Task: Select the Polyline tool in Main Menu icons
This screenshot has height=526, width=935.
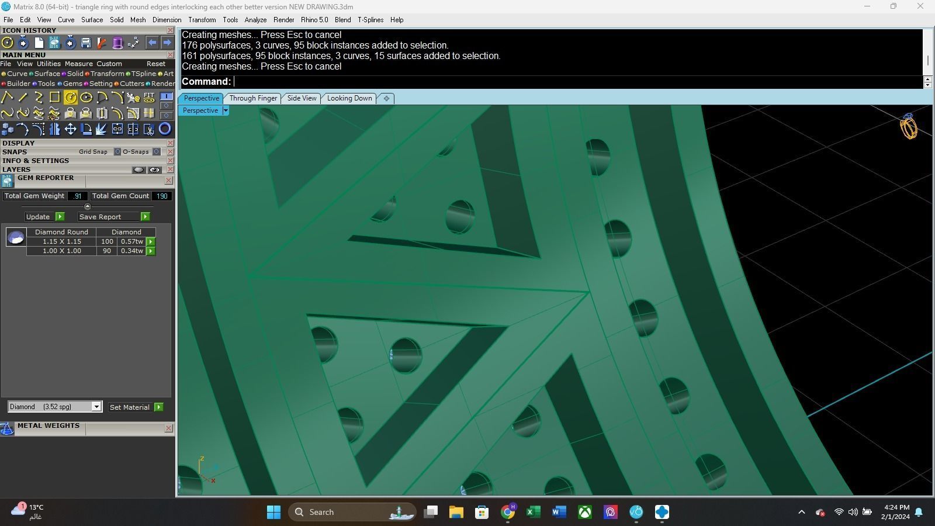Action: click(x=8, y=97)
